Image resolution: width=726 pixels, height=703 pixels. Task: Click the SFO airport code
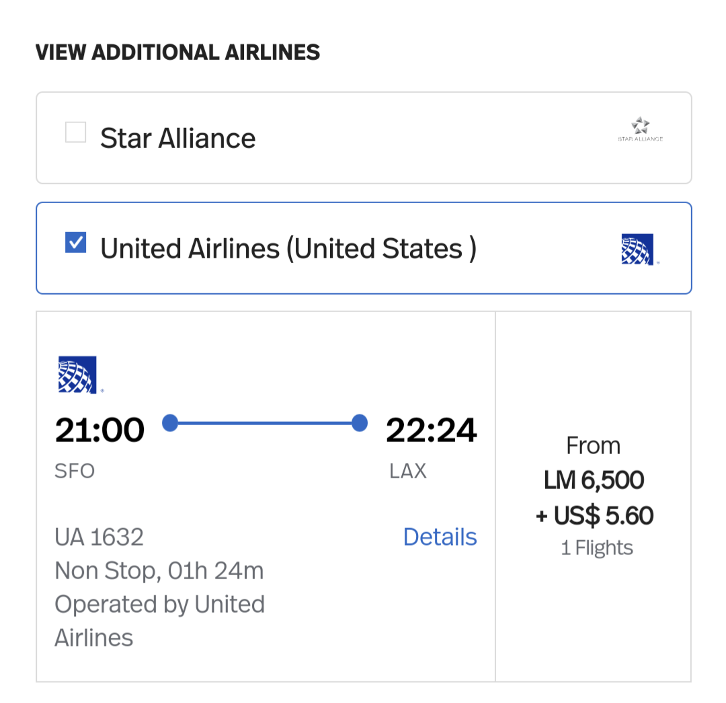tap(75, 470)
